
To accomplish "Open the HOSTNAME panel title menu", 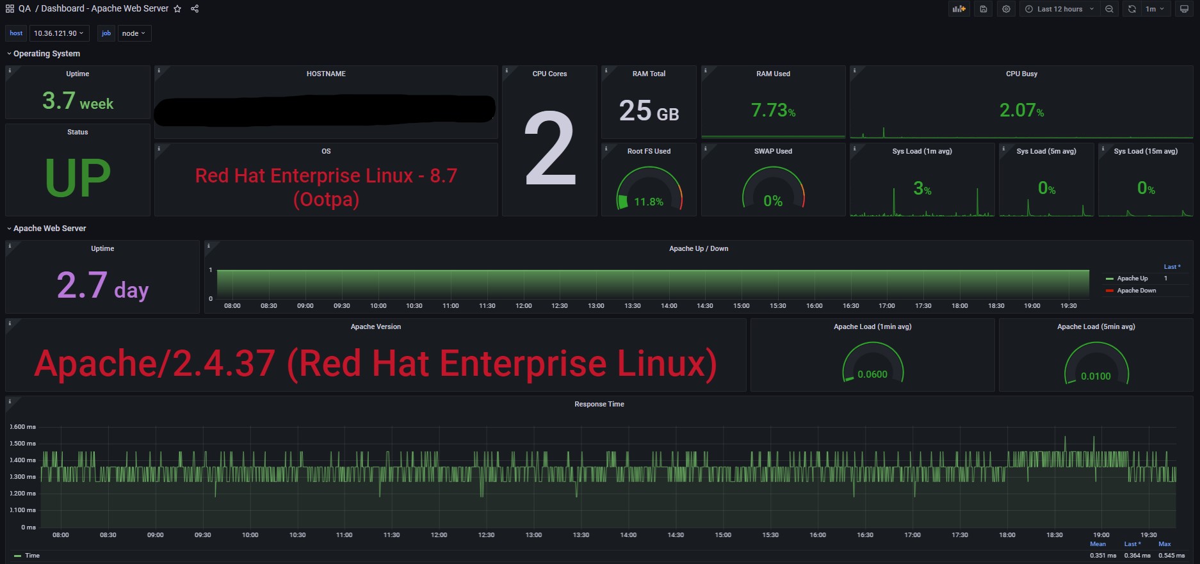I will pyautogui.click(x=326, y=74).
